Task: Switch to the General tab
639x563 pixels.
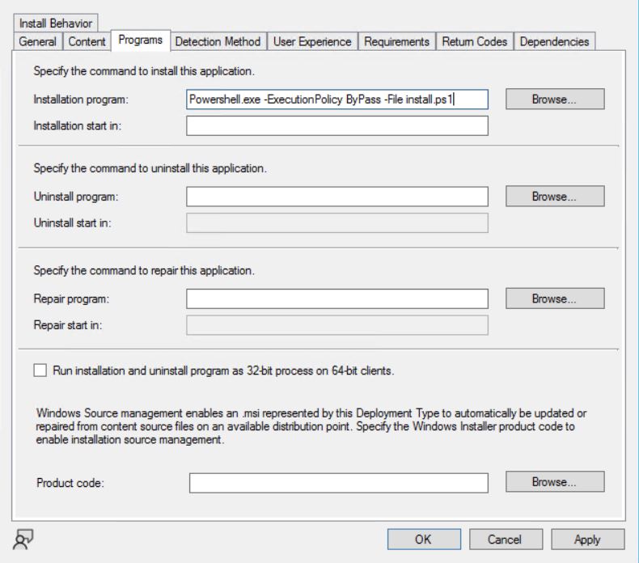Action: tap(38, 41)
